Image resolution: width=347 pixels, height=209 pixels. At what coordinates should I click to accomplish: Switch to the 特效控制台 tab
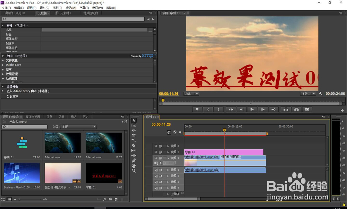[91, 13]
